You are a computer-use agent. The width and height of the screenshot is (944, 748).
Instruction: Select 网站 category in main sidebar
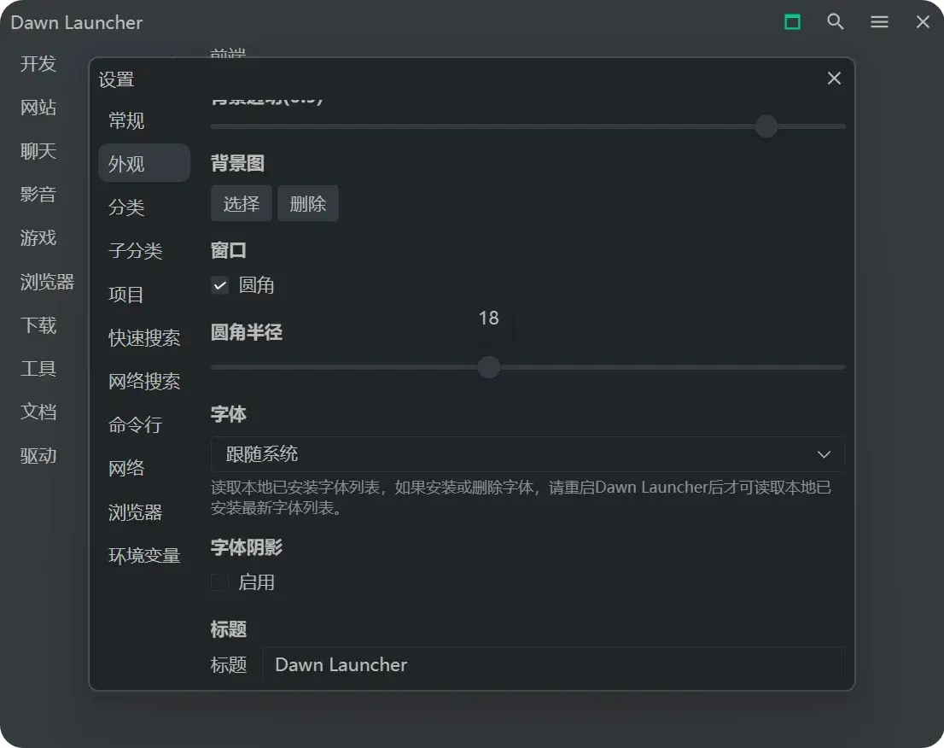click(x=38, y=108)
